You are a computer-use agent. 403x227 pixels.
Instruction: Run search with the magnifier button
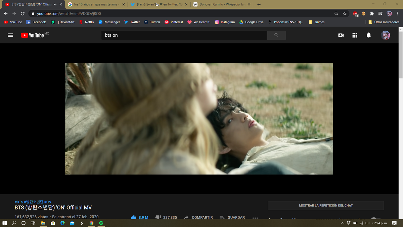click(276, 35)
